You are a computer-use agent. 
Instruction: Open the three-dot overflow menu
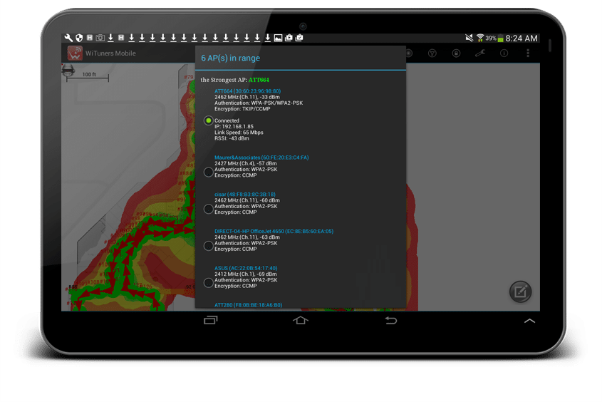(x=528, y=53)
